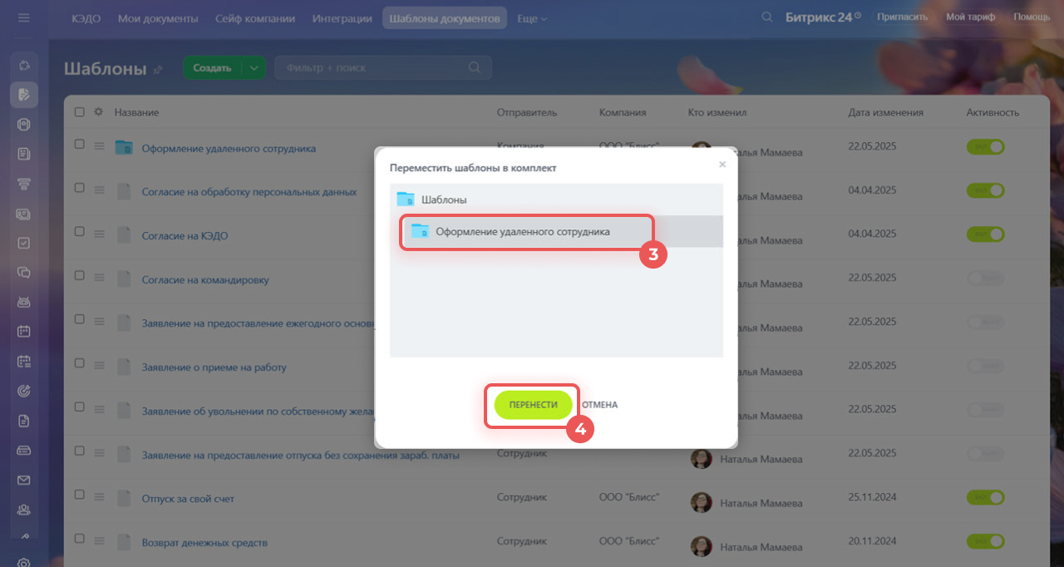1064x567 pixels.
Task: Expand the Еще menu
Action: (x=532, y=18)
